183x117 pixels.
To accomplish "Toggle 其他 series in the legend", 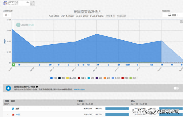I will click(x=133, y=78).
